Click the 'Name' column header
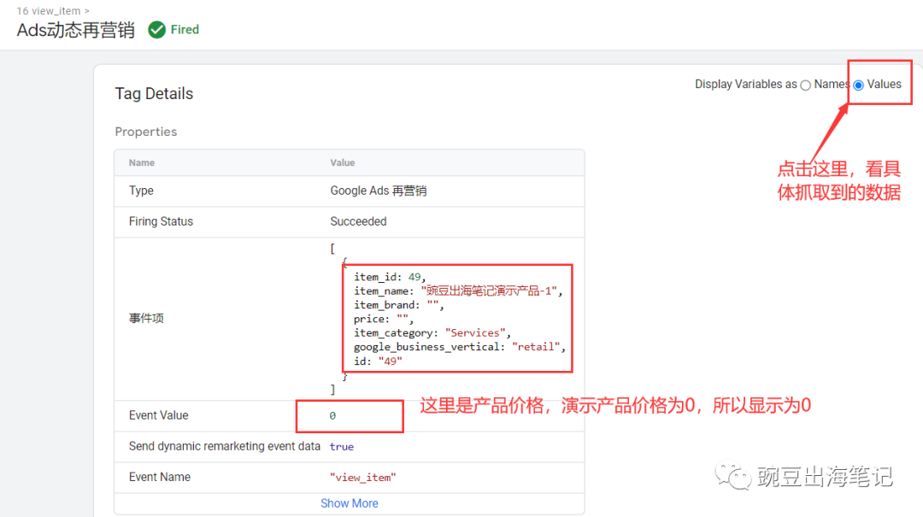 coord(142,162)
